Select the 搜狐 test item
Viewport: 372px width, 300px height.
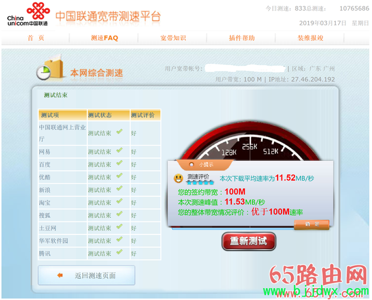click(45, 216)
